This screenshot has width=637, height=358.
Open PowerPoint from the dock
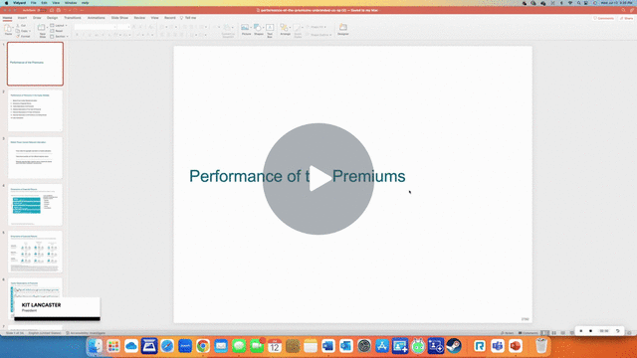point(516,346)
